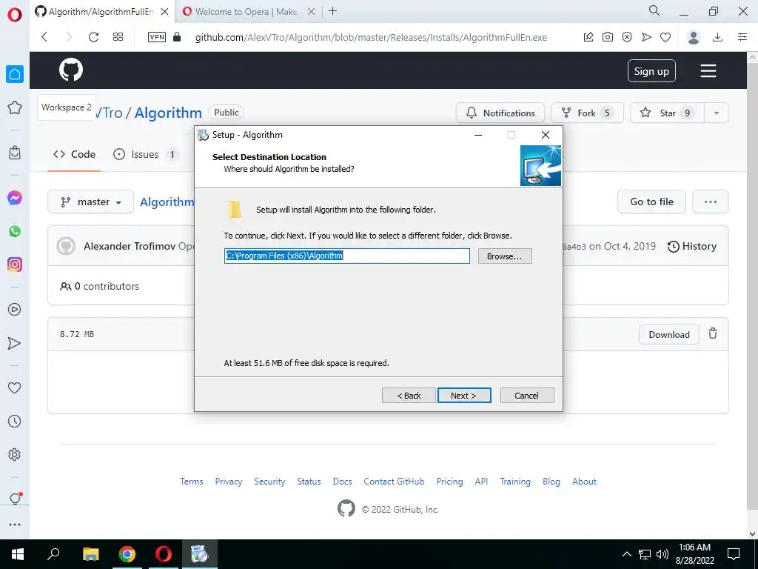Open Instagram in the sidebar
This screenshot has height=569, width=758.
point(15,264)
